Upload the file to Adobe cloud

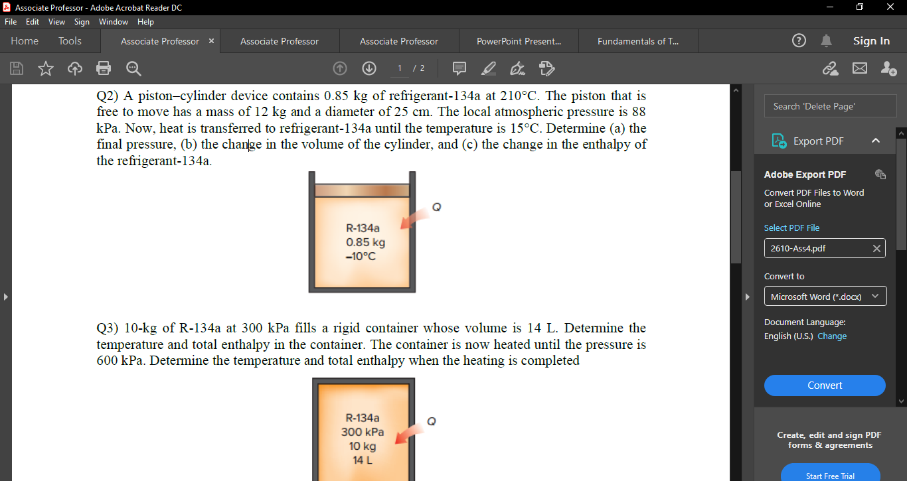(74, 68)
